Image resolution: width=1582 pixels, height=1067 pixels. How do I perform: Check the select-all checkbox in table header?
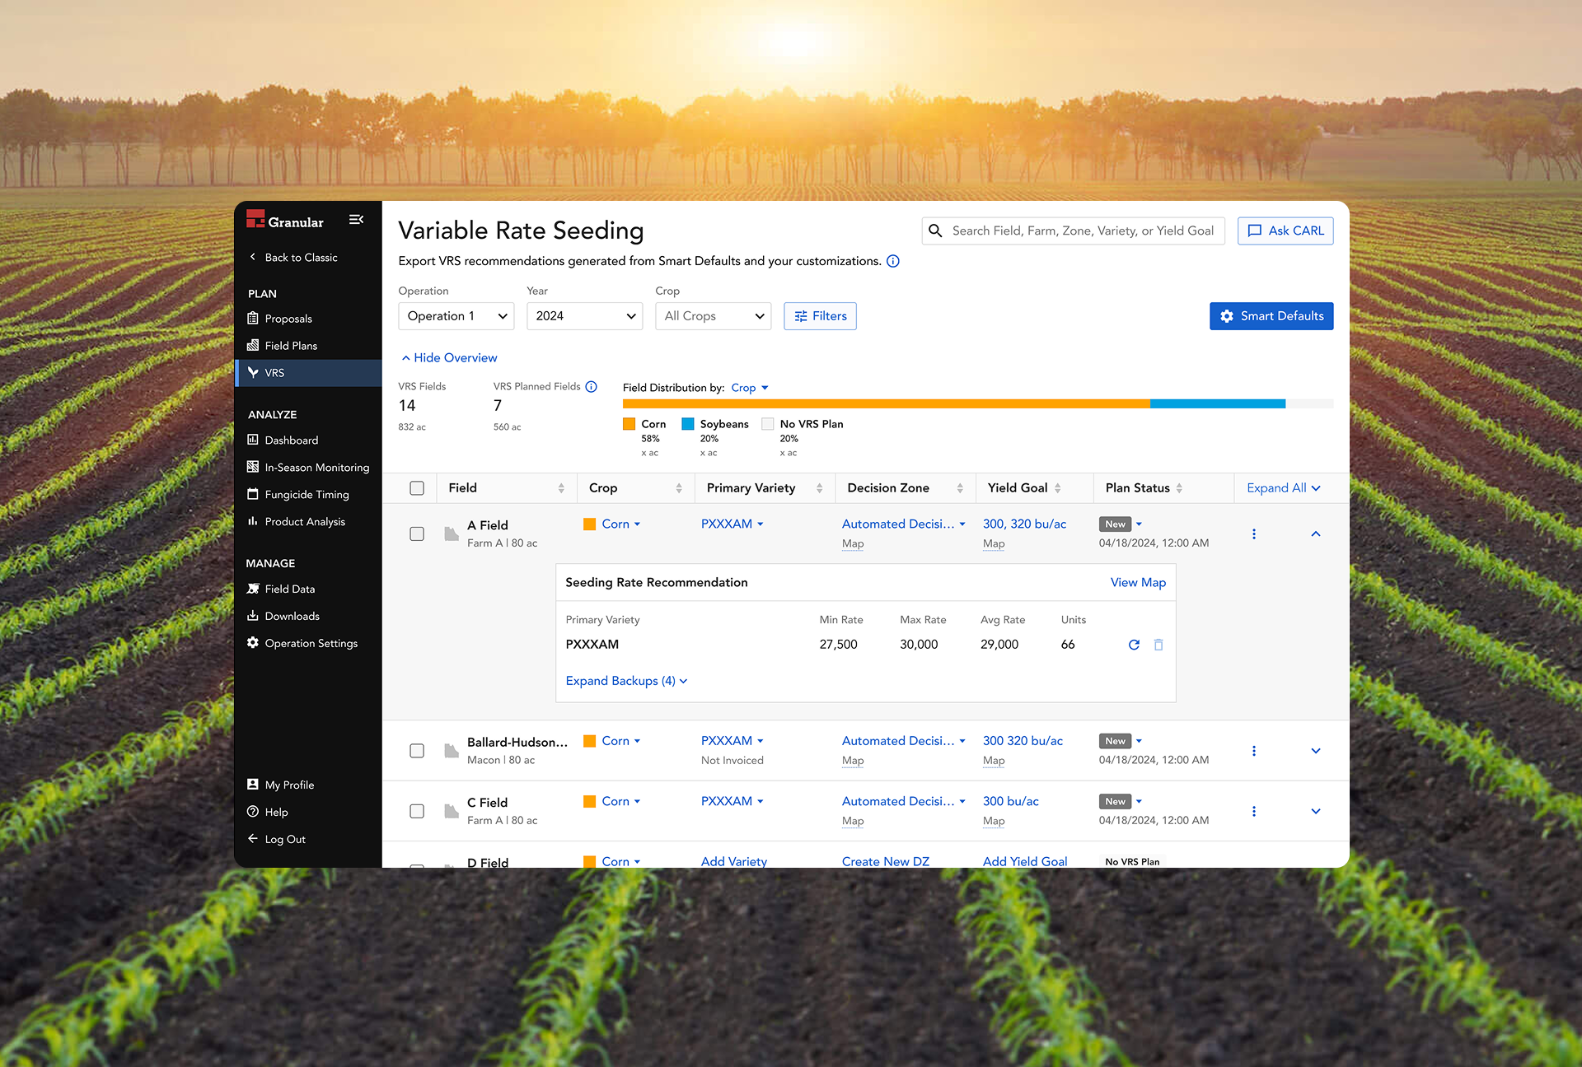417,488
